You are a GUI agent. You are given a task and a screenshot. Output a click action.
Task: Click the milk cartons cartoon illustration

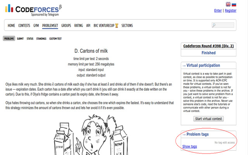click(x=91, y=134)
